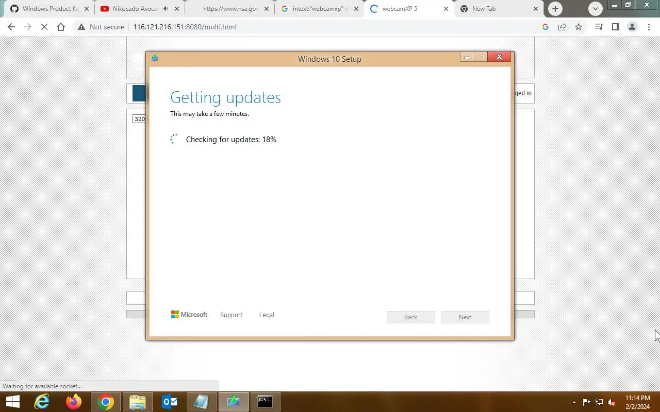This screenshot has width=660, height=412.
Task: Open the Chrome home page
Action: click(x=61, y=27)
